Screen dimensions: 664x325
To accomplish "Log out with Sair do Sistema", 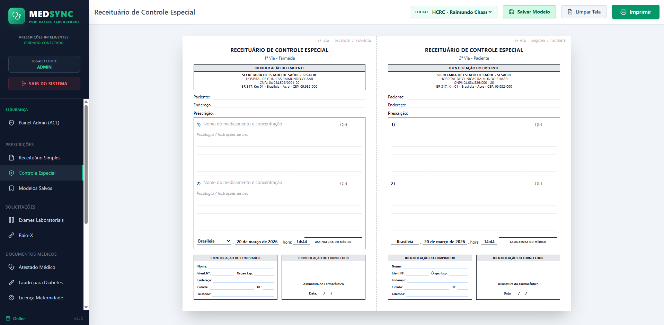I will (44, 84).
